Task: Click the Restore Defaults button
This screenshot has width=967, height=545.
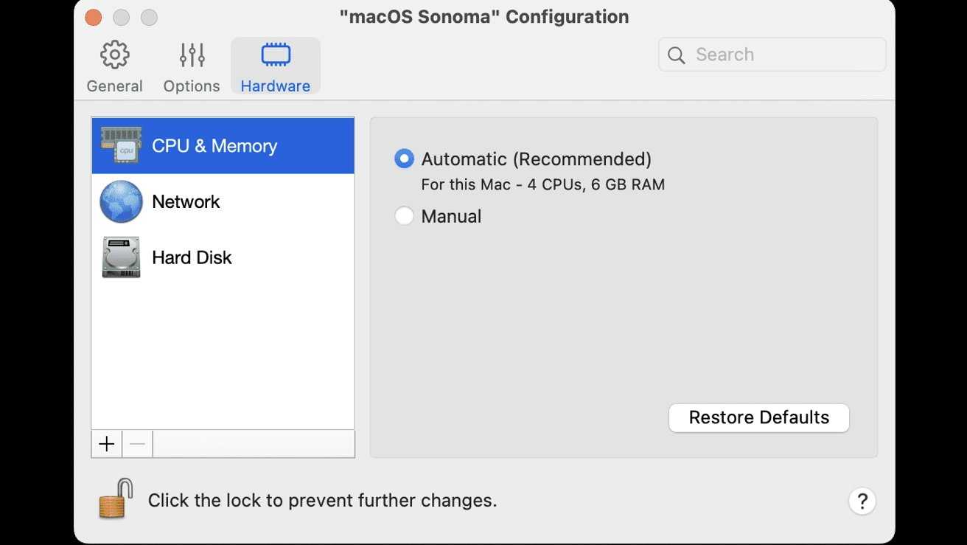Action: tap(759, 417)
